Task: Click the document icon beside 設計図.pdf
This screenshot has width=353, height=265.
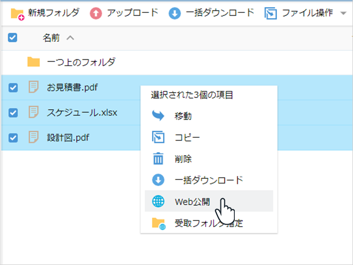Action: [x=34, y=137]
